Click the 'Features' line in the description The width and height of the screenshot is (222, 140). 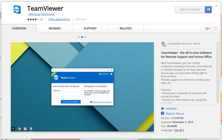pos(166,90)
